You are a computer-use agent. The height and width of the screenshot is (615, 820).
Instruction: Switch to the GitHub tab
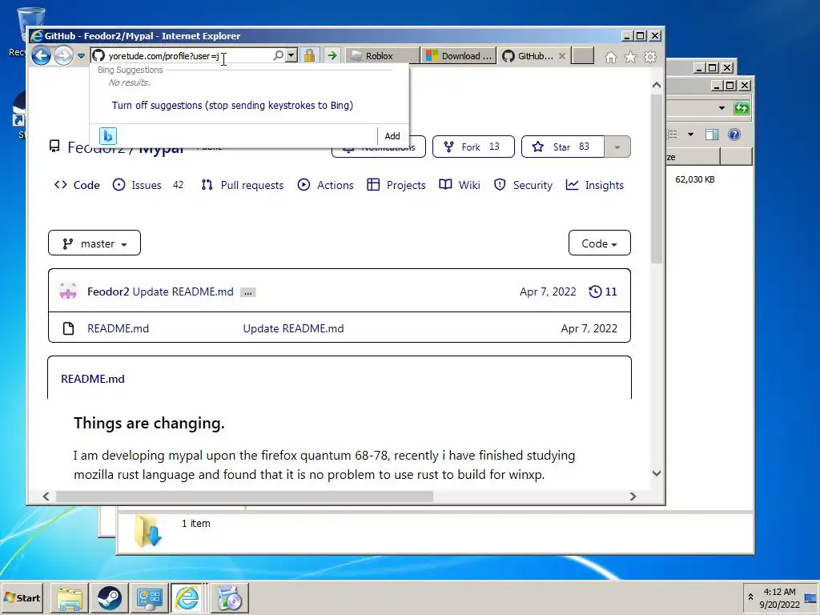click(528, 56)
